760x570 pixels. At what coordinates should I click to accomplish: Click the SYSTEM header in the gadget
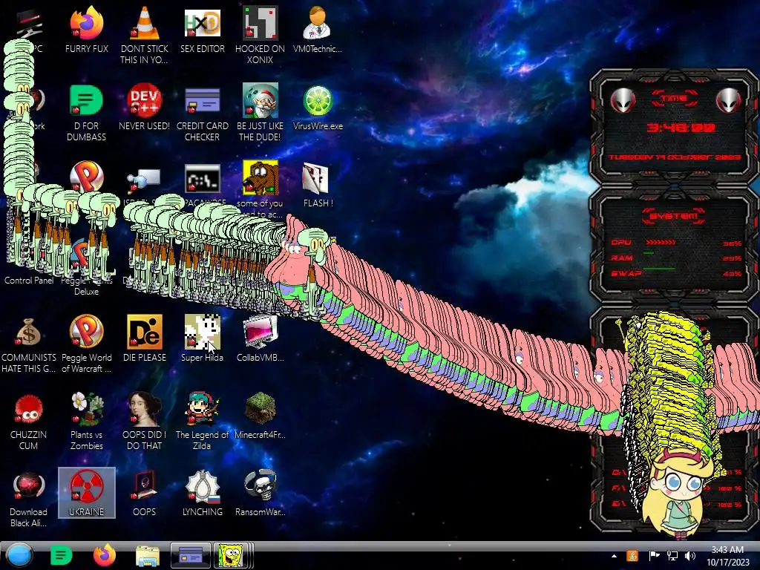pos(674,216)
